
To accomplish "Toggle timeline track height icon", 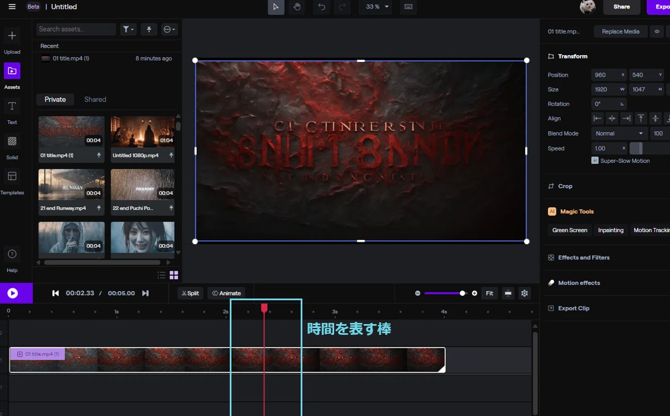I will [x=508, y=293].
